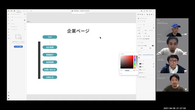Screen dimensions: 195x110
Task: Open the Hex format dropdown in picker
Action: point(122,71)
